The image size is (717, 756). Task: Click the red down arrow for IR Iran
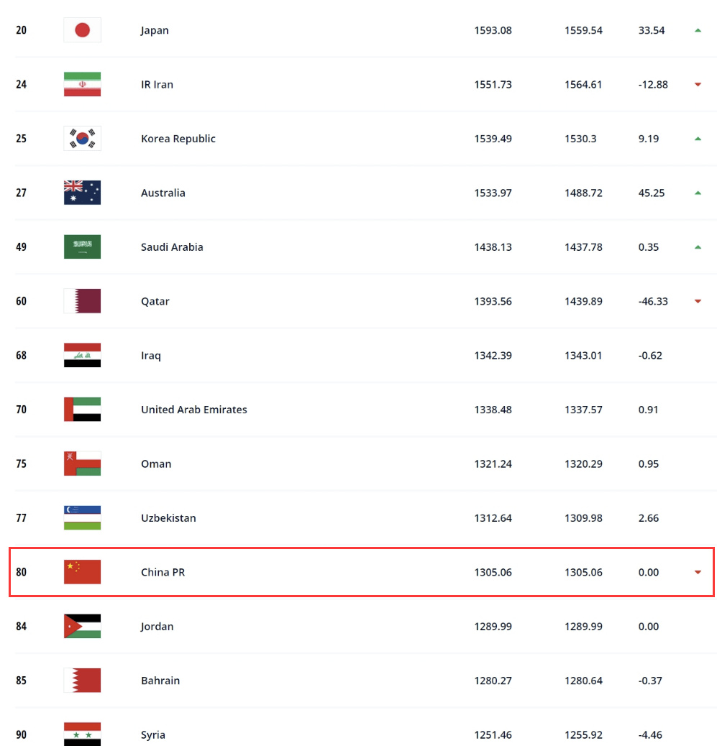[697, 84]
